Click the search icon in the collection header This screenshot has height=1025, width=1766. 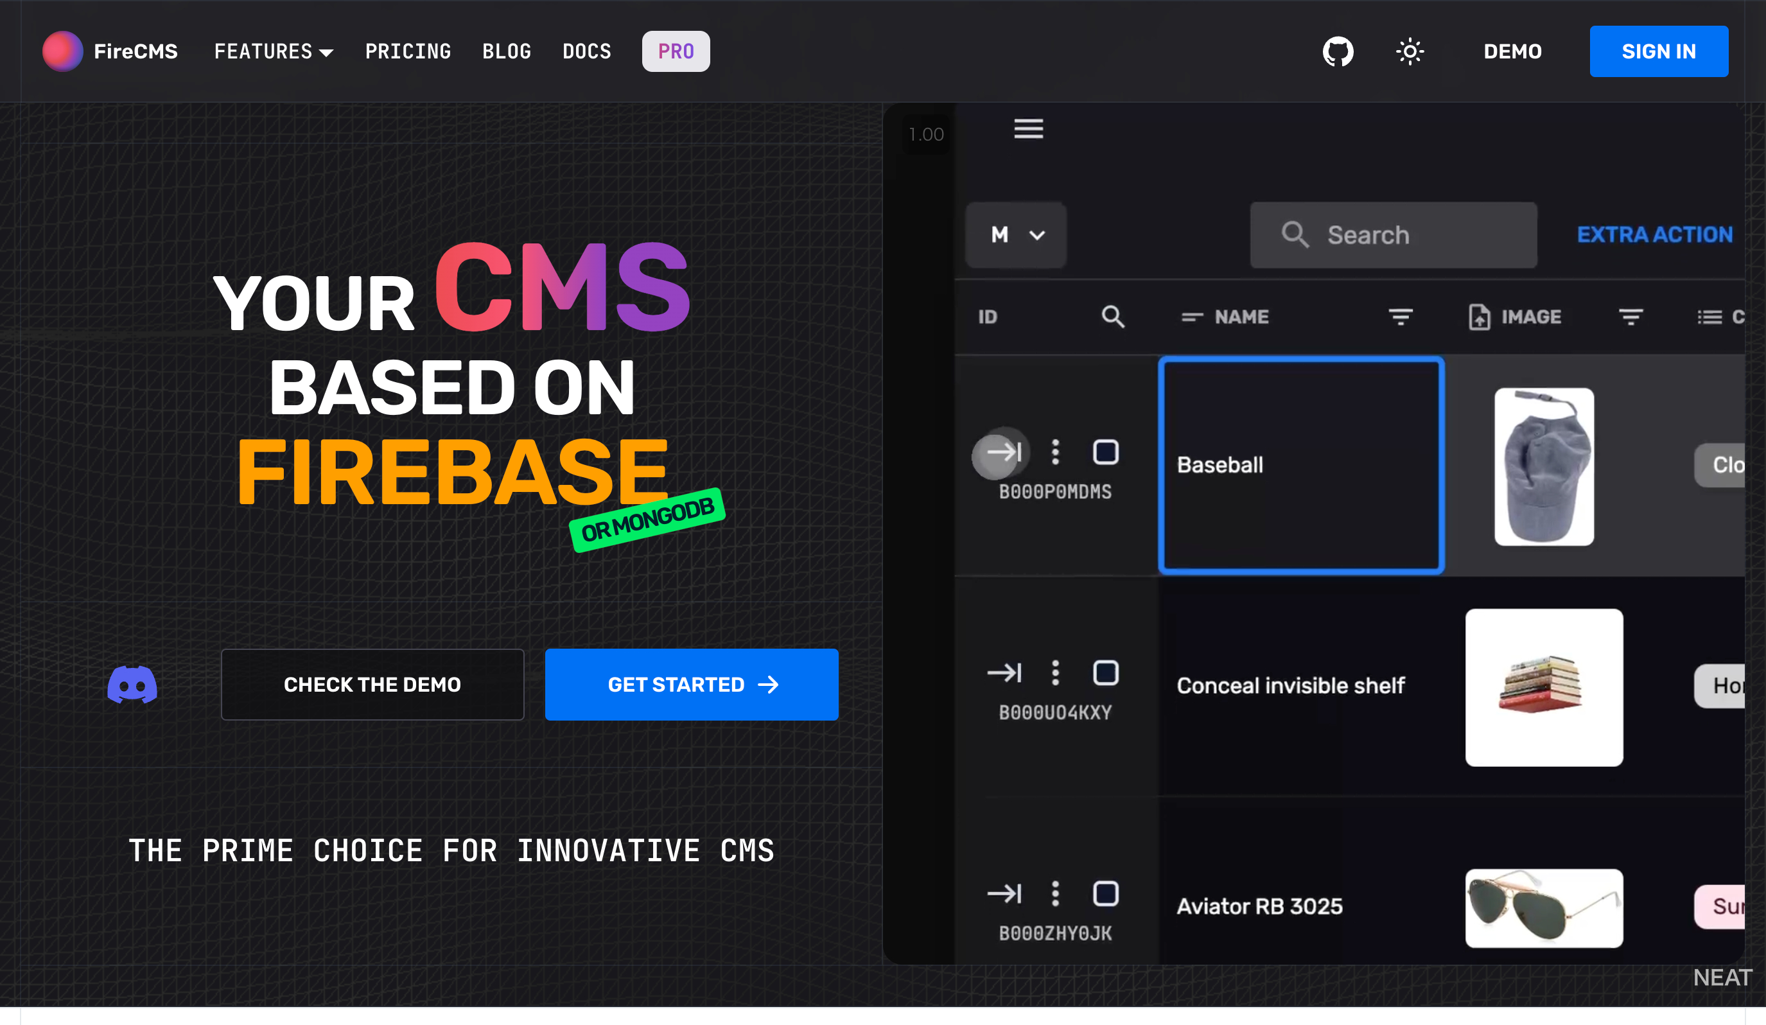[x=1111, y=316]
